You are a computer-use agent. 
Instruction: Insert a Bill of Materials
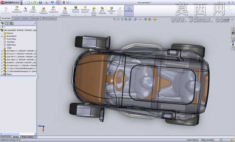coord(102,10)
